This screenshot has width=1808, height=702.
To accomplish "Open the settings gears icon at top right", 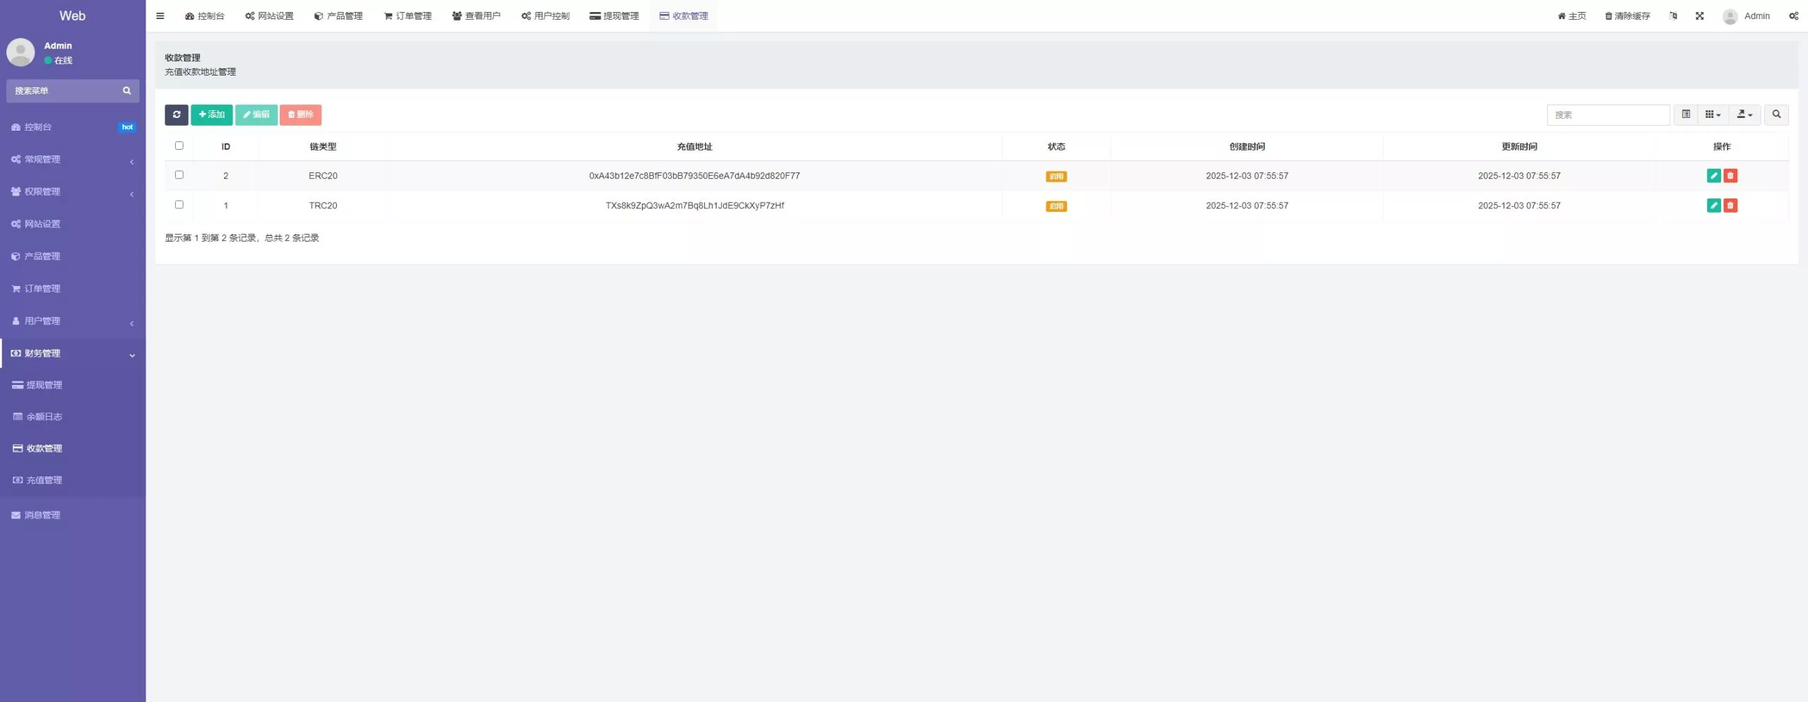I will (1793, 16).
